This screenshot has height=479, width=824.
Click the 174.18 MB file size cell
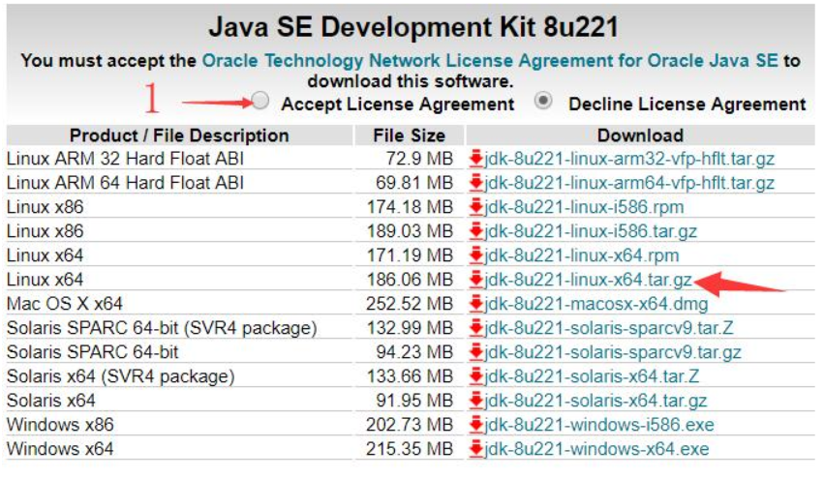[410, 207]
